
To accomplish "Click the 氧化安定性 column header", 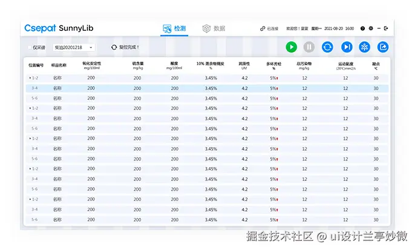I will tap(91, 65).
